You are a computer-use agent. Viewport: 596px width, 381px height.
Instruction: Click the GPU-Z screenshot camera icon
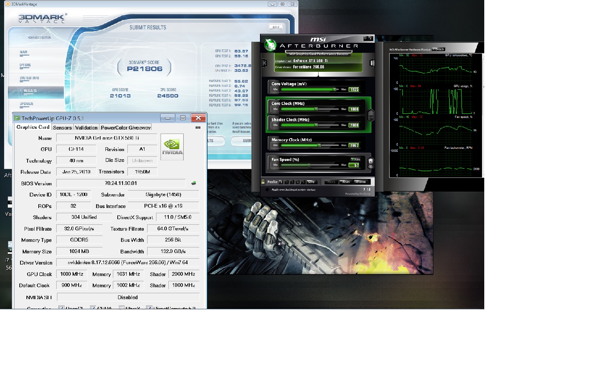[198, 127]
